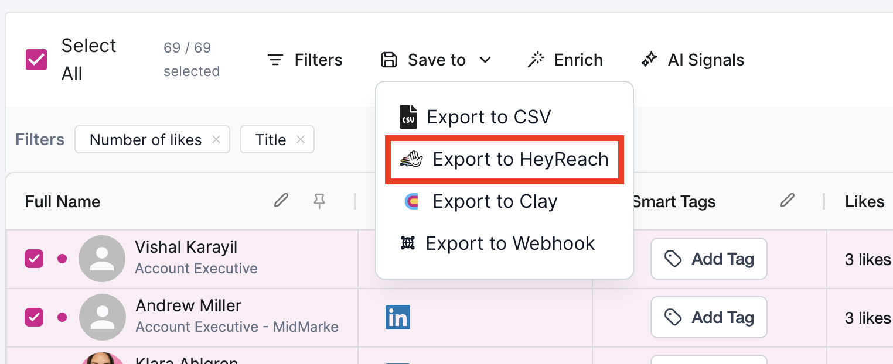893x364 pixels.
Task: Add Tag for Andrew Miller
Action: point(708,317)
